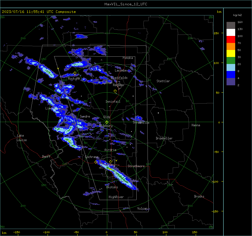Click the 100 tick on the bottom km axis
The height and width of the screenshot is (236, 252).
point(165,232)
